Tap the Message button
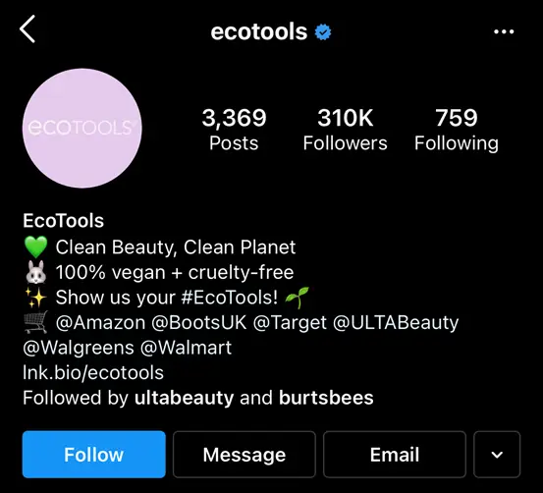The image size is (543, 493). [x=244, y=454]
